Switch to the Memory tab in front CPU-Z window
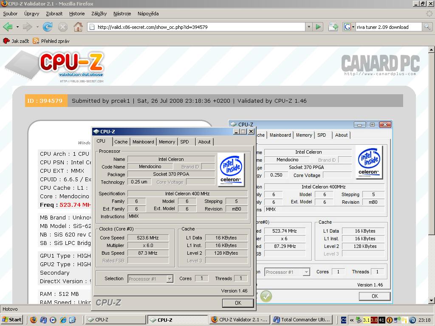 pos(167,142)
